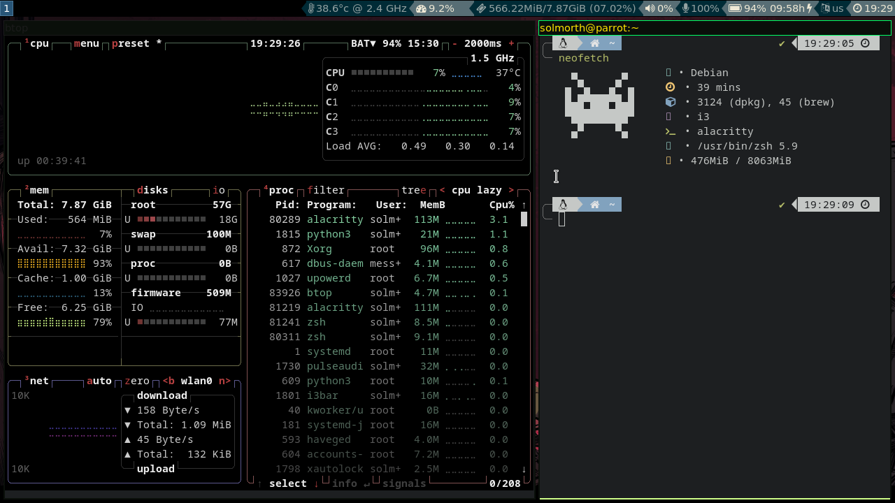
Task: Open the btop menu
Action: 87,43
